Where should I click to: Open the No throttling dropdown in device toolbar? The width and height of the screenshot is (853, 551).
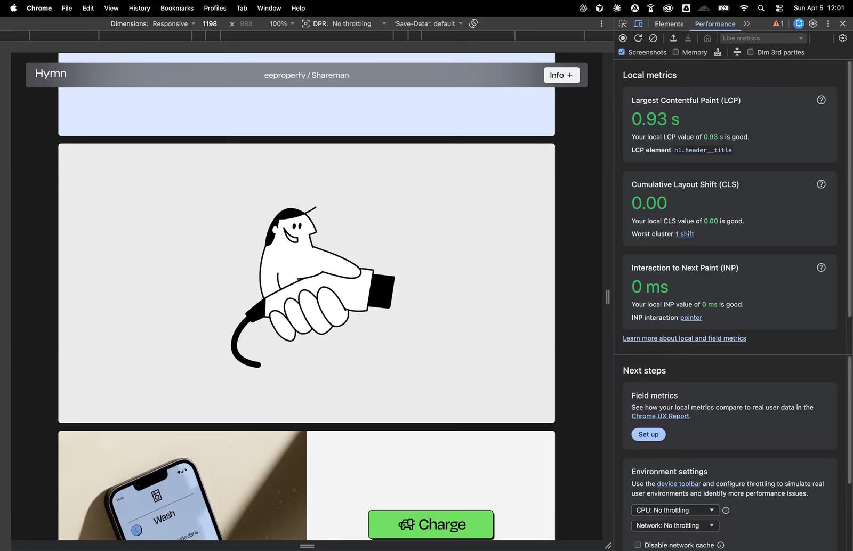[359, 23]
